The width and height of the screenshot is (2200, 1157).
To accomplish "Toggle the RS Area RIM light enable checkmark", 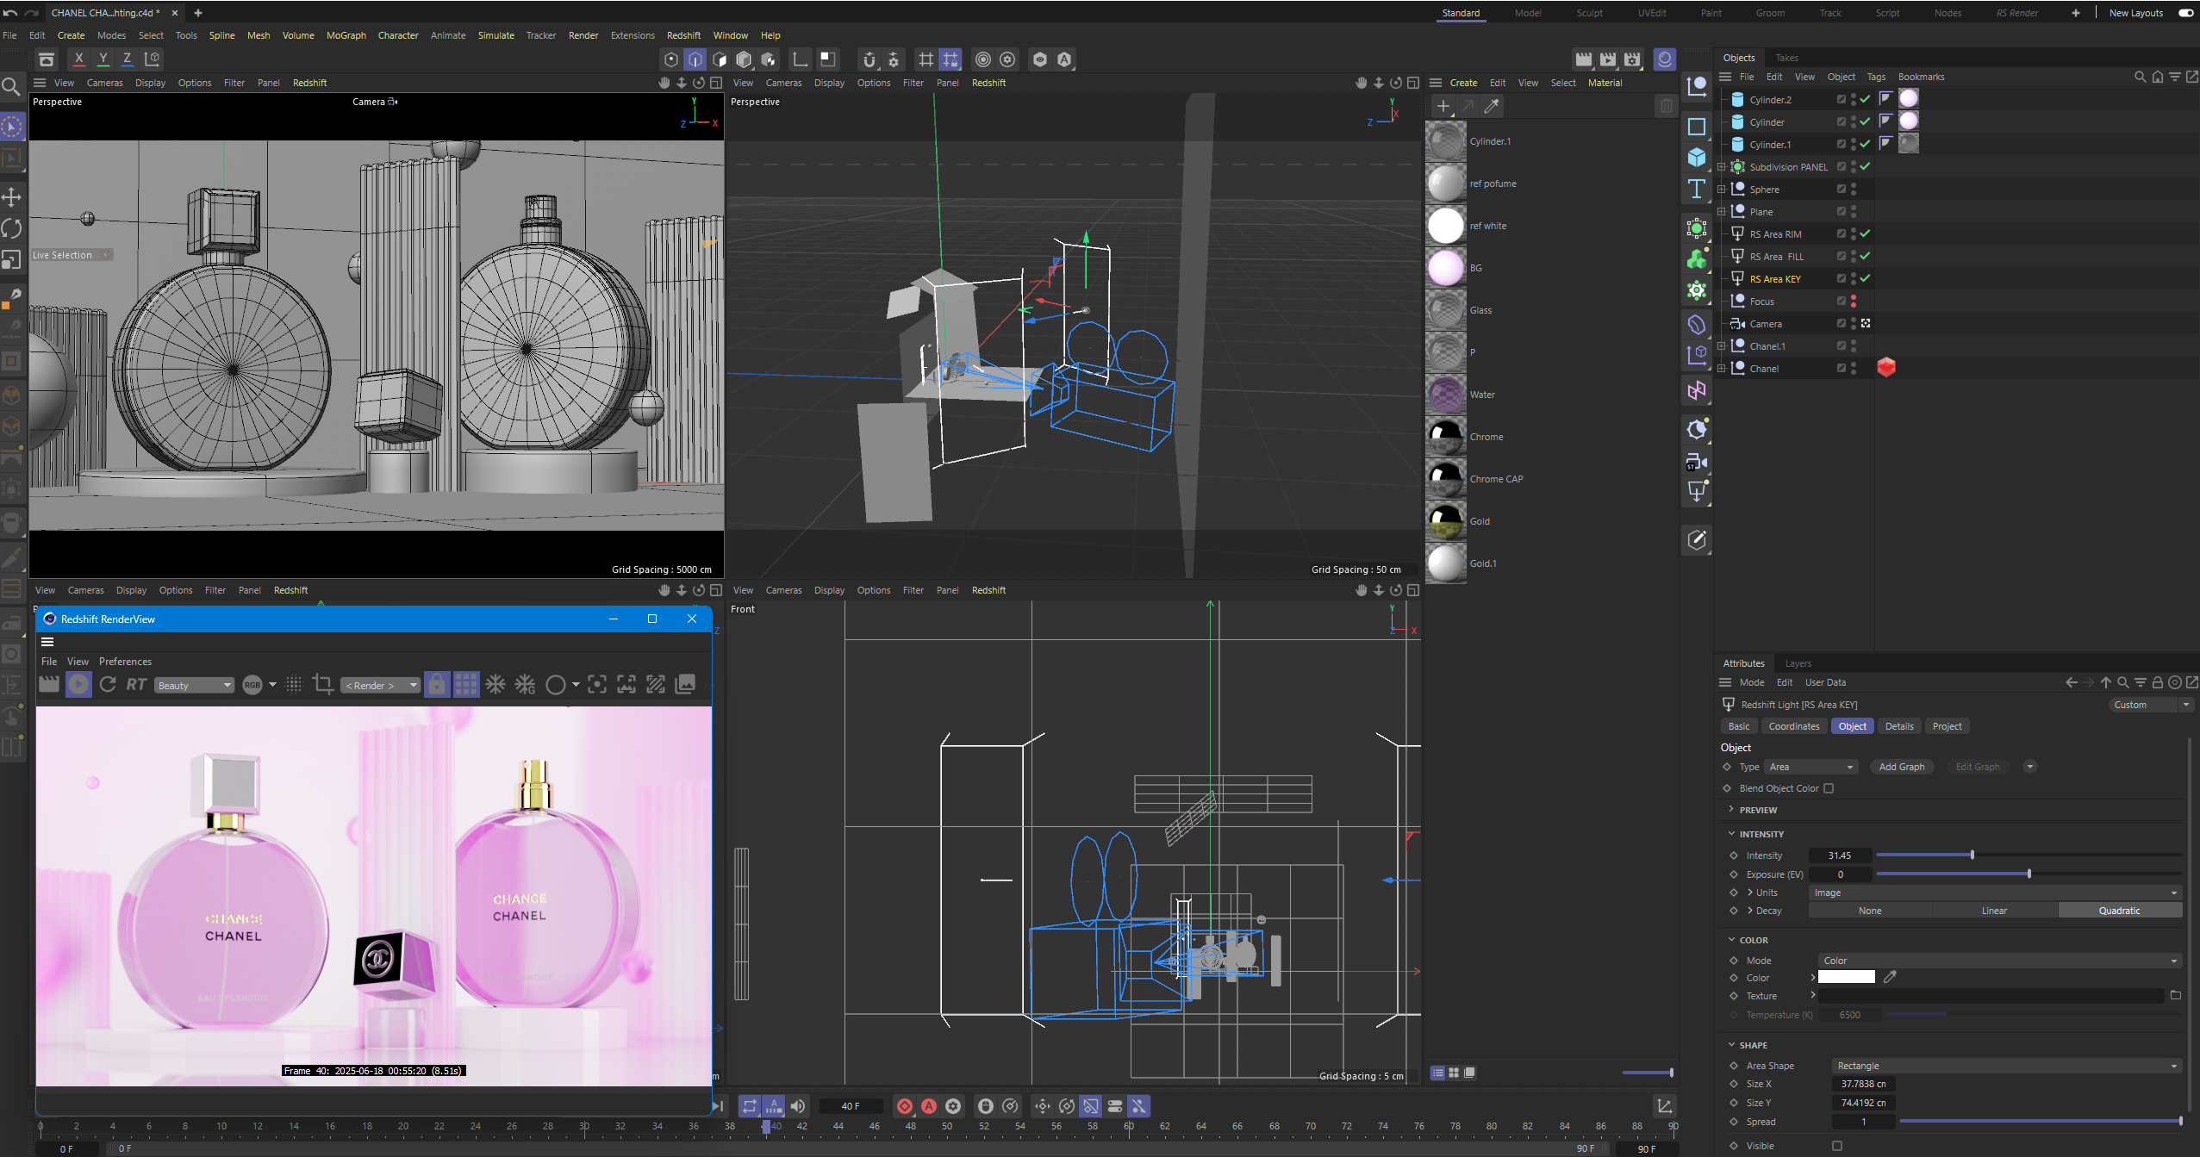I will tap(1865, 233).
